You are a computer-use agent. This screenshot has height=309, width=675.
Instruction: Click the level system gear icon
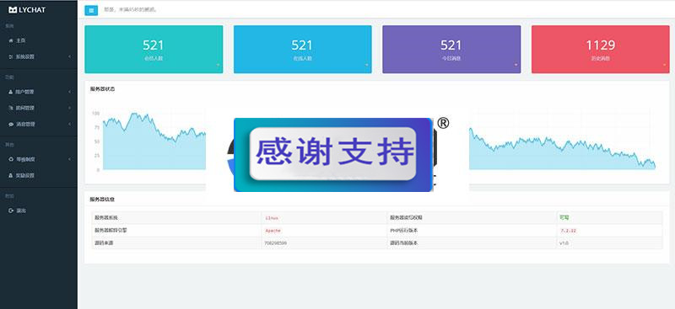coord(11,159)
